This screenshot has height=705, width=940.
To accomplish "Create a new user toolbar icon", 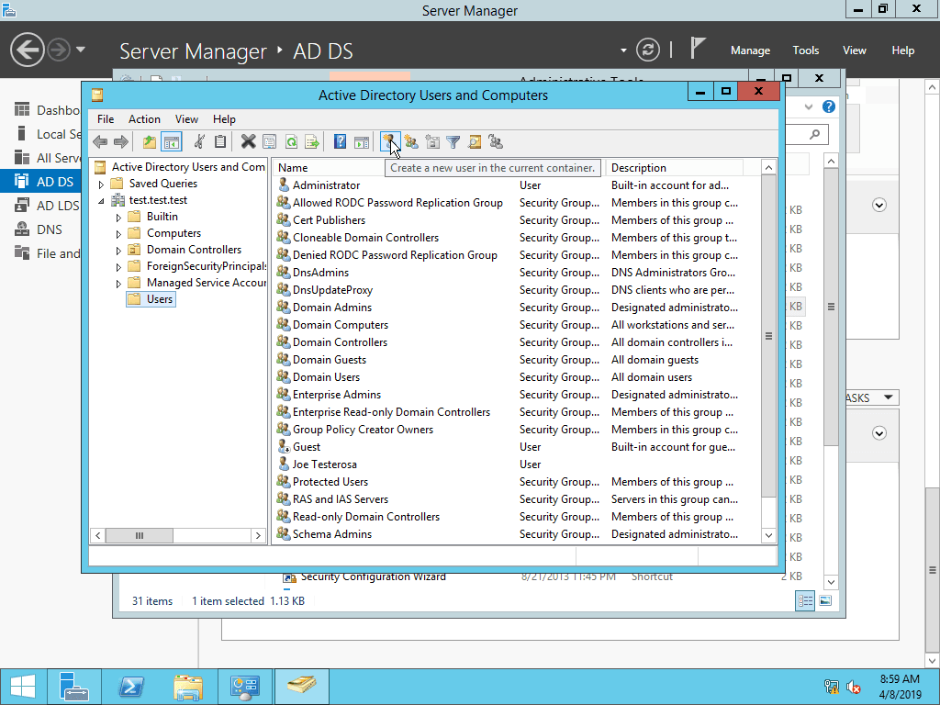I will click(x=389, y=142).
